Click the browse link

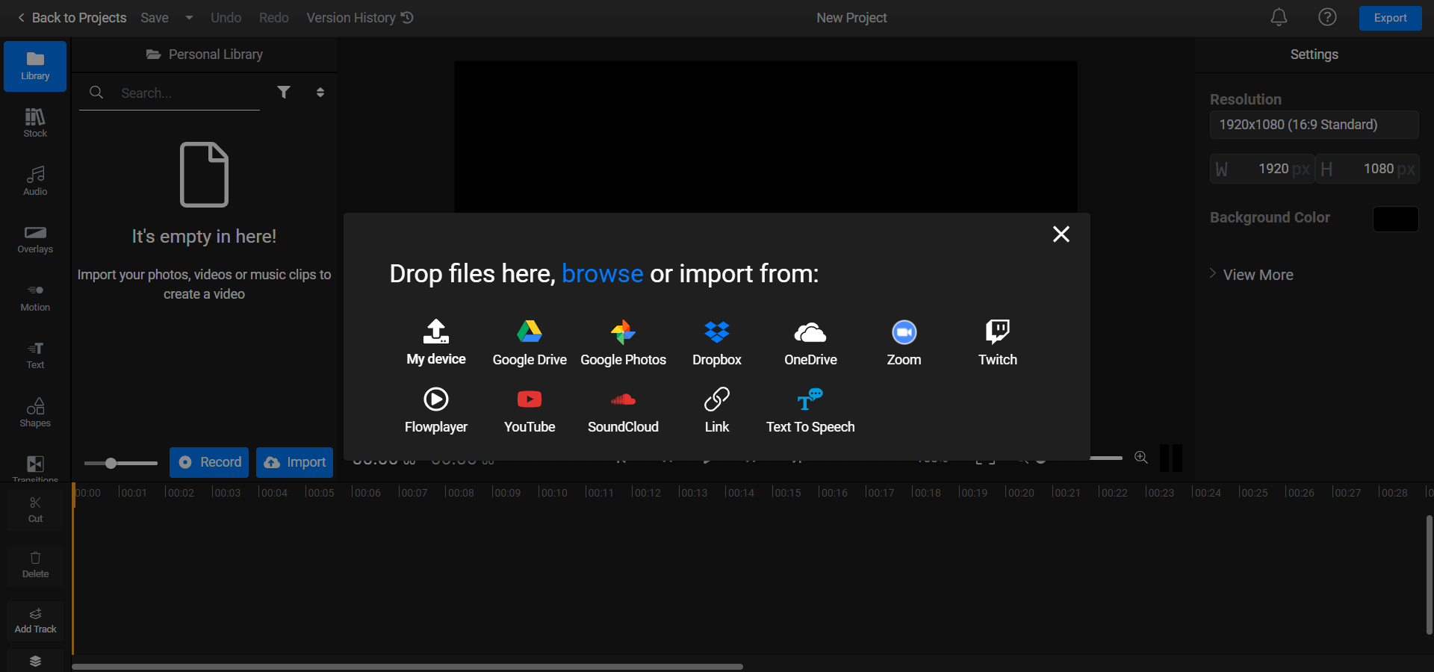[x=602, y=273]
